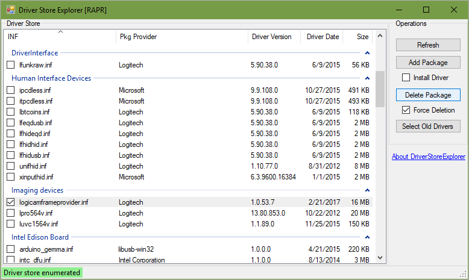
Task: Sort list by Driver Date column
Action: pos(322,37)
